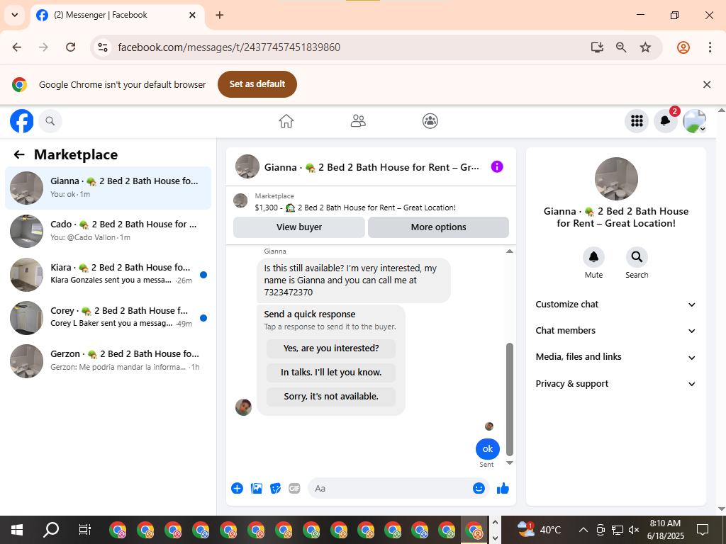This screenshot has width=726, height=544.
Task: Bookmark this page with the star icon
Action: tap(645, 47)
